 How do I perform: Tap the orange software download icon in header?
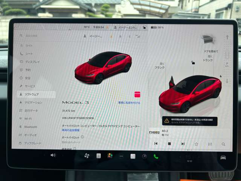[x=111, y=37]
